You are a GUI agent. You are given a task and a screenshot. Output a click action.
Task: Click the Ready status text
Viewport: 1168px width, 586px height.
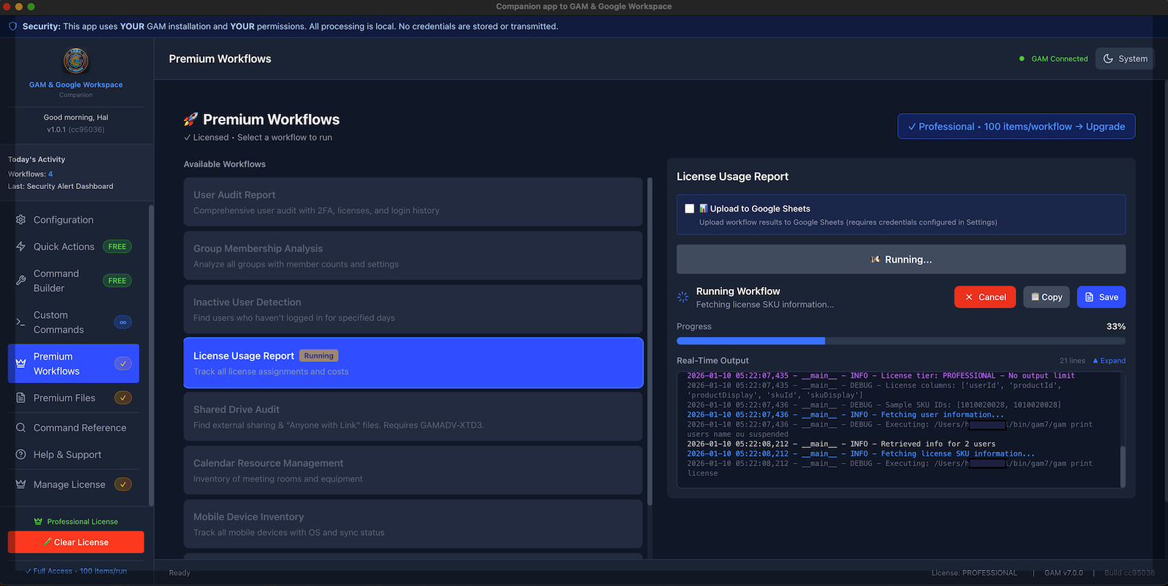tap(180, 573)
